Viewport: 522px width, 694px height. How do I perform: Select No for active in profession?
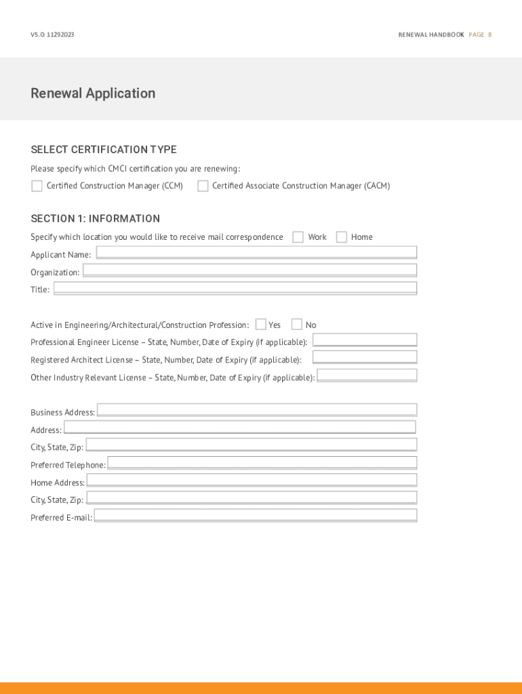[x=297, y=325]
